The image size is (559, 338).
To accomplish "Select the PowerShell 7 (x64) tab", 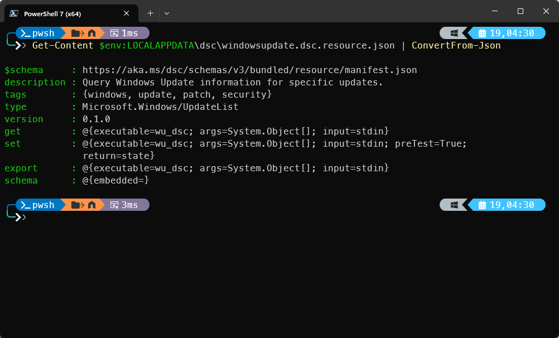I will click(x=71, y=13).
